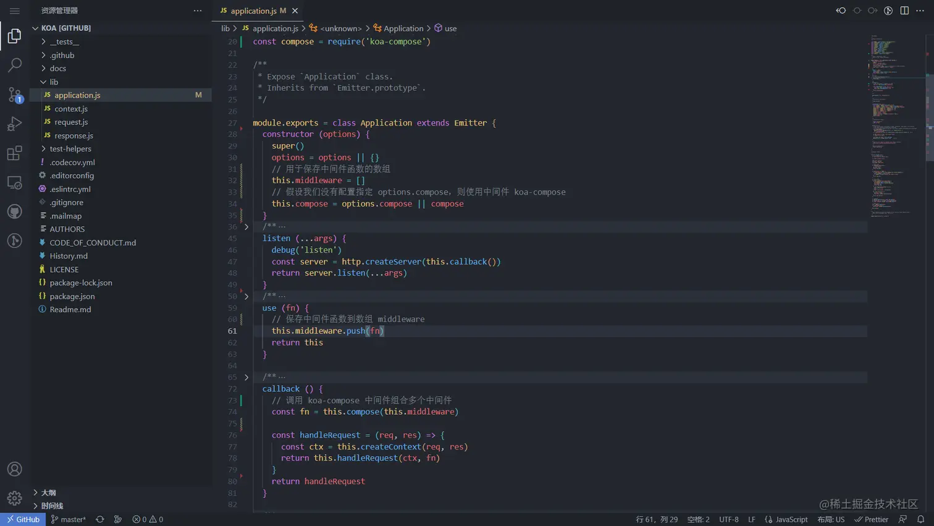The width and height of the screenshot is (934, 526).
Task: Open the Manage settings gear
Action: coord(15,498)
